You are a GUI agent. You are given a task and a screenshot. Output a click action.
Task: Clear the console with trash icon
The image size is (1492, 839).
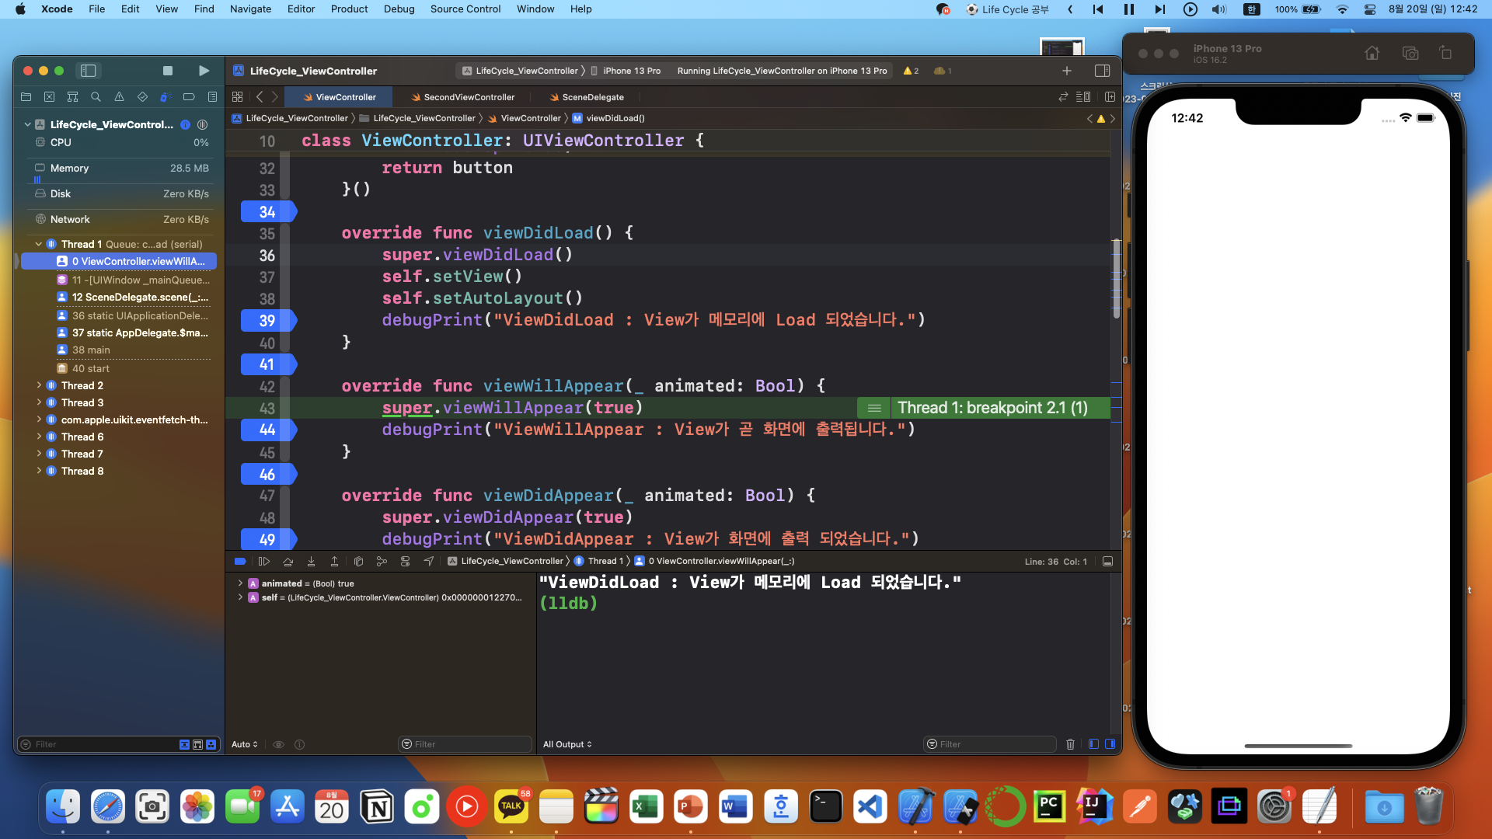(1070, 744)
